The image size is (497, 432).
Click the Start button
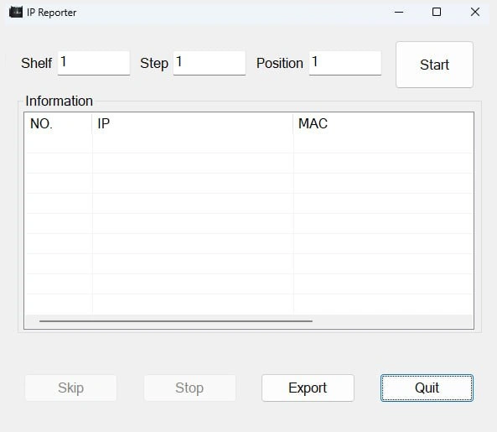tap(434, 65)
